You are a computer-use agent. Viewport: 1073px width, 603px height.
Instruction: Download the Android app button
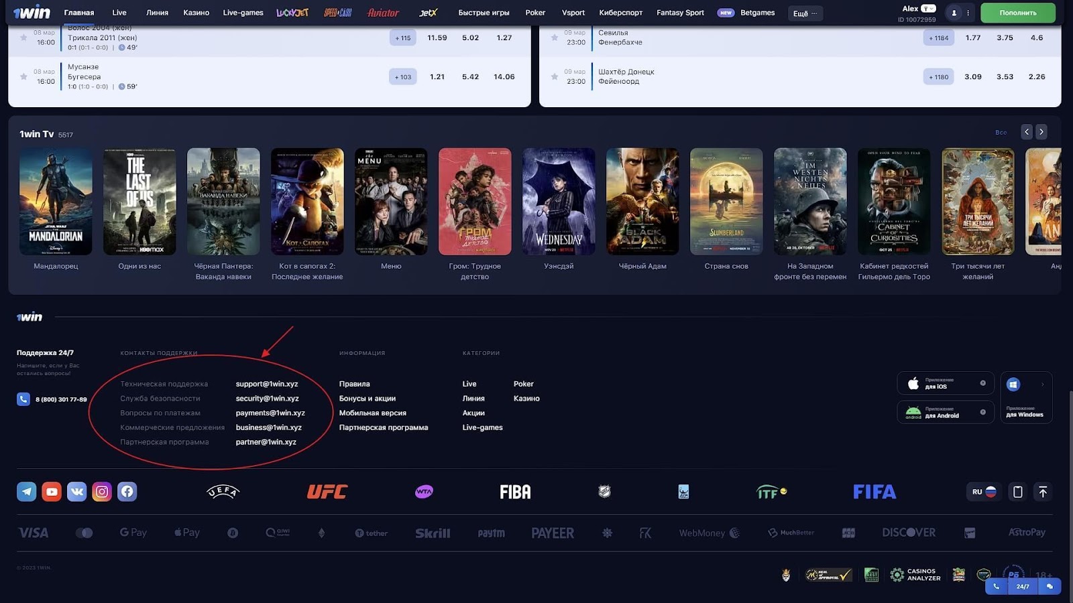click(946, 412)
